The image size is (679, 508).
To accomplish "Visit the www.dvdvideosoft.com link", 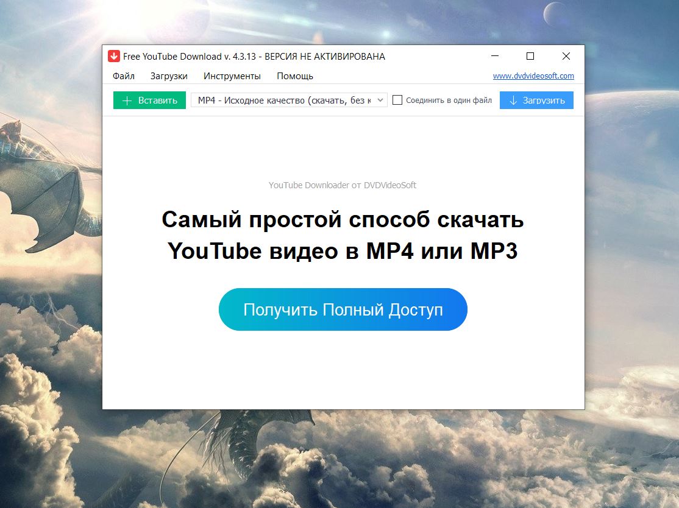I will coord(533,76).
